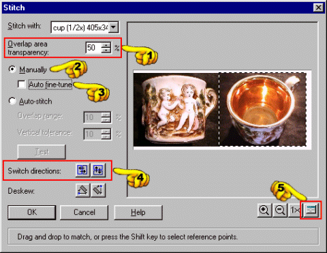Open Help for the Stitch dialog
The width and height of the screenshot is (327, 253).
point(138,212)
